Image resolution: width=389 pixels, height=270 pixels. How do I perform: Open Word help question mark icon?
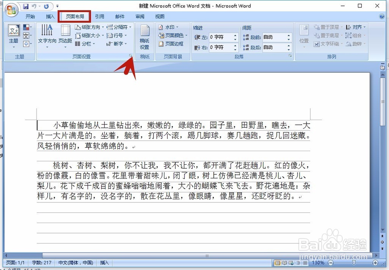tap(382, 17)
